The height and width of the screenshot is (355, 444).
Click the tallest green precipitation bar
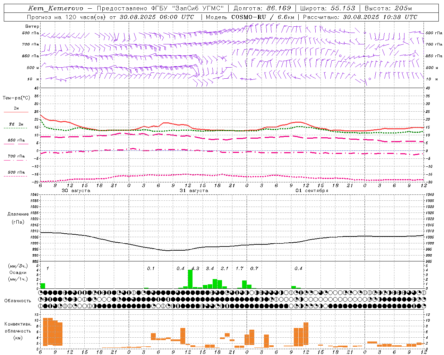(x=190, y=279)
